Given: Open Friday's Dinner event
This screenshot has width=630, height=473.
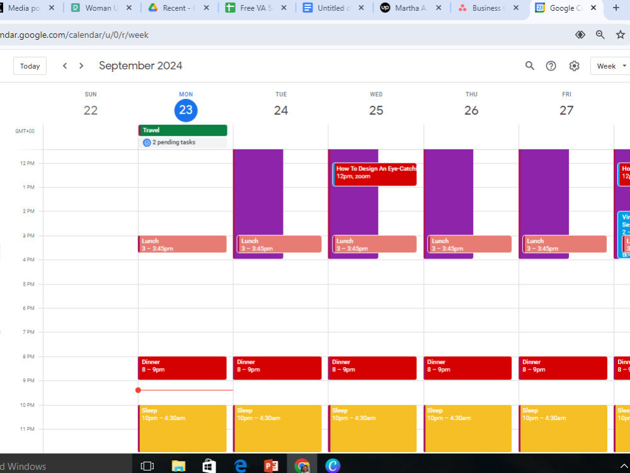Looking at the screenshot, I should coord(563,368).
